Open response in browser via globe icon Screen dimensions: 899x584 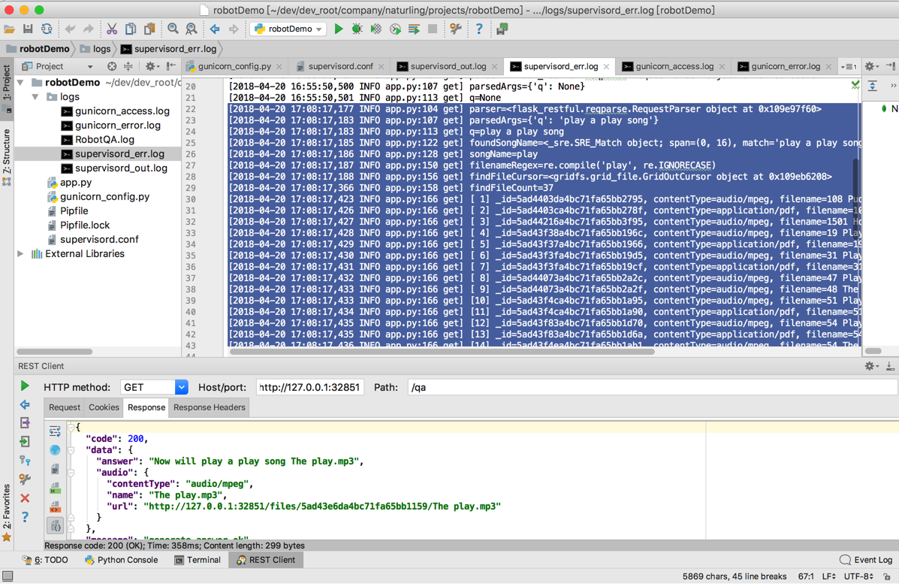click(x=55, y=449)
